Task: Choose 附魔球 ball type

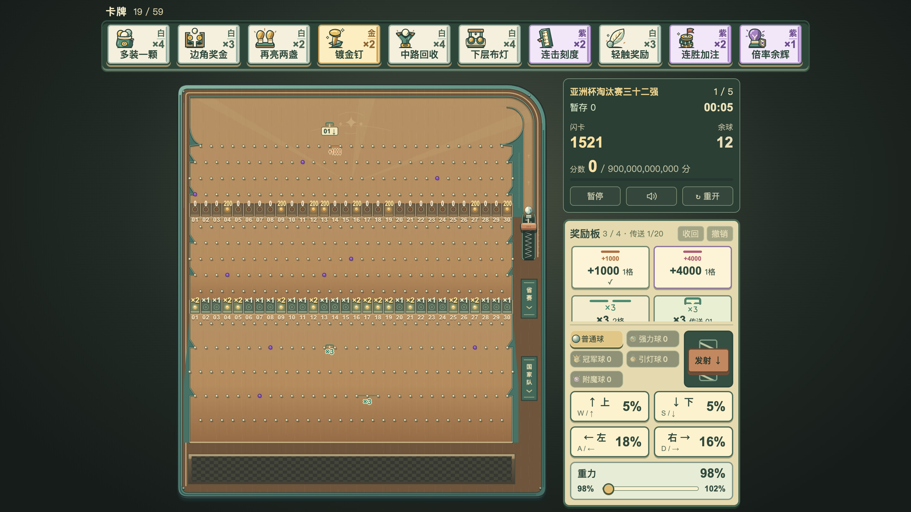Action: tap(596, 379)
